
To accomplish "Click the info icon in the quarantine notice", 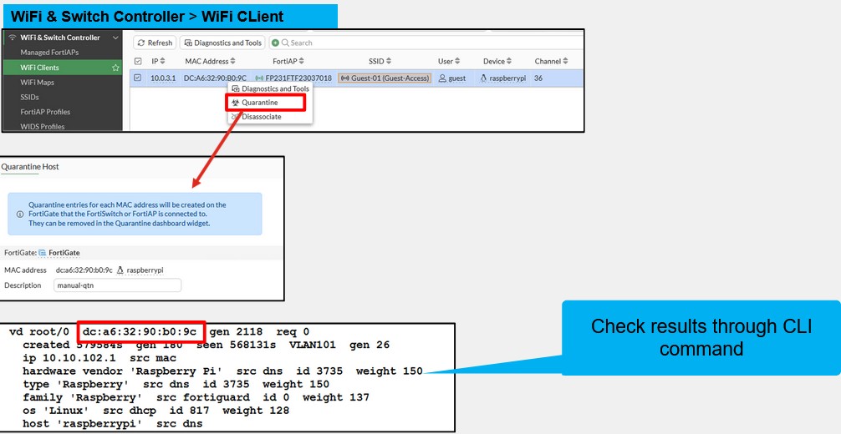I will pos(20,214).
